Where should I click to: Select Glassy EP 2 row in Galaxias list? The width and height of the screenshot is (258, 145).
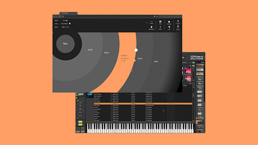(143, 100)
